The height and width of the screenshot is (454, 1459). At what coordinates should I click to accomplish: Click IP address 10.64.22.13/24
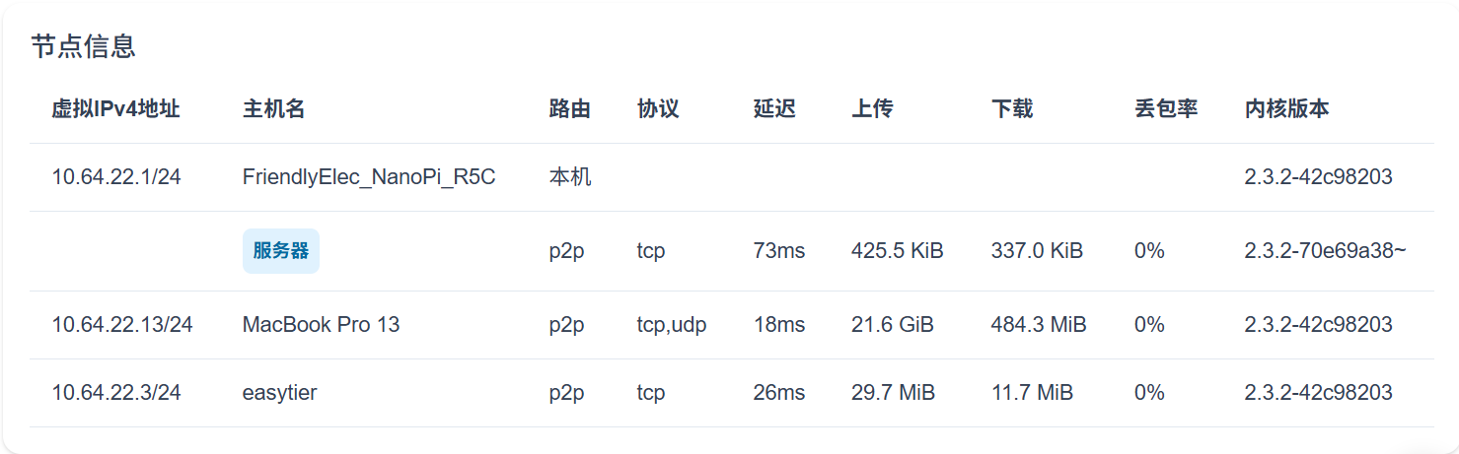pos(122,324)
